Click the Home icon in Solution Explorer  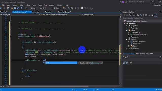tap(130, 15)
